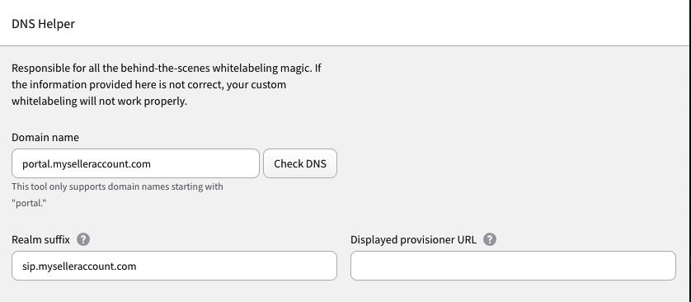Click the word "whitelabeling" starting the last description line
The image size is (691, 302).
click(44, 101)
